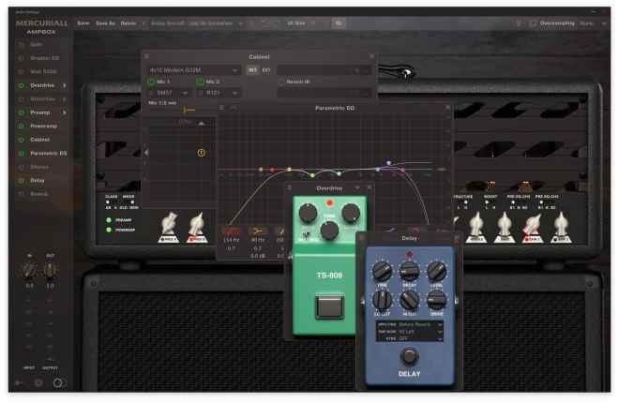Close the Delay window
Screen dimensions: 619x402
coord(457,238)
